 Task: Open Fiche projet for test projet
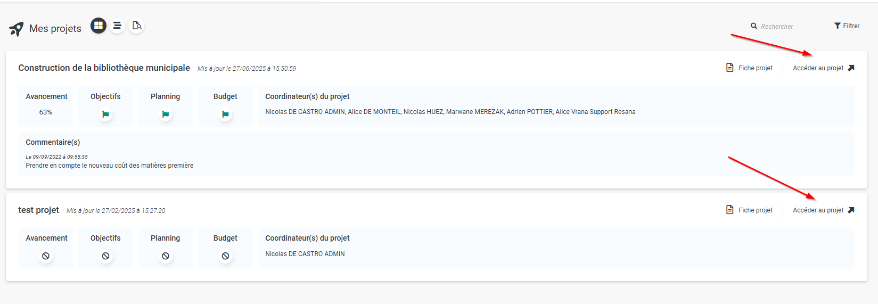pos(749,210)
